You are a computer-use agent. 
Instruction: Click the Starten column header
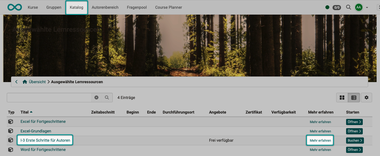pos(353,112)
